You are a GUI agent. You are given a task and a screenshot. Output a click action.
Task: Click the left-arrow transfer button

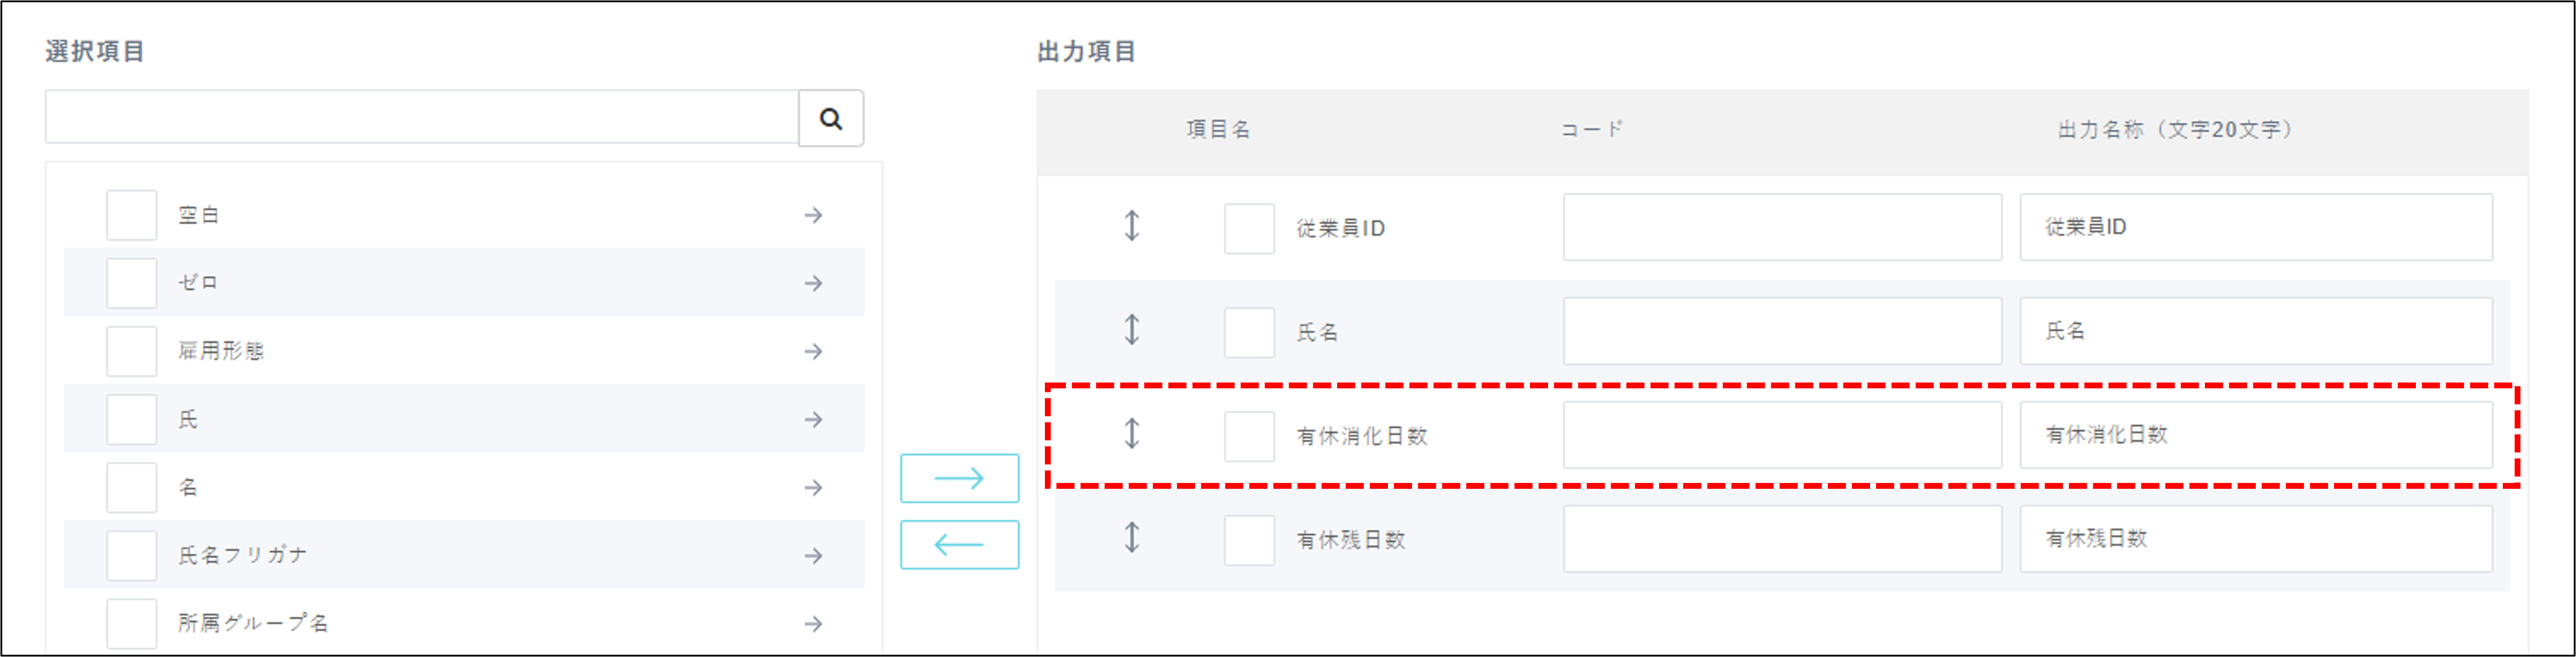959,544
